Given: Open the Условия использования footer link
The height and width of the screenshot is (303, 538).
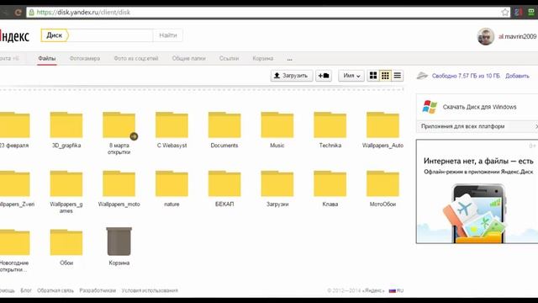Looking at the screenshot, I should (x=150, y=290).
